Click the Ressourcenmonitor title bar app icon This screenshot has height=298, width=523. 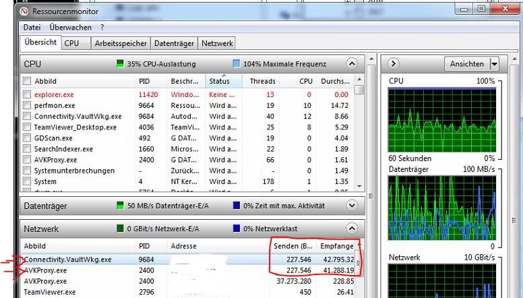coord(10,10)
